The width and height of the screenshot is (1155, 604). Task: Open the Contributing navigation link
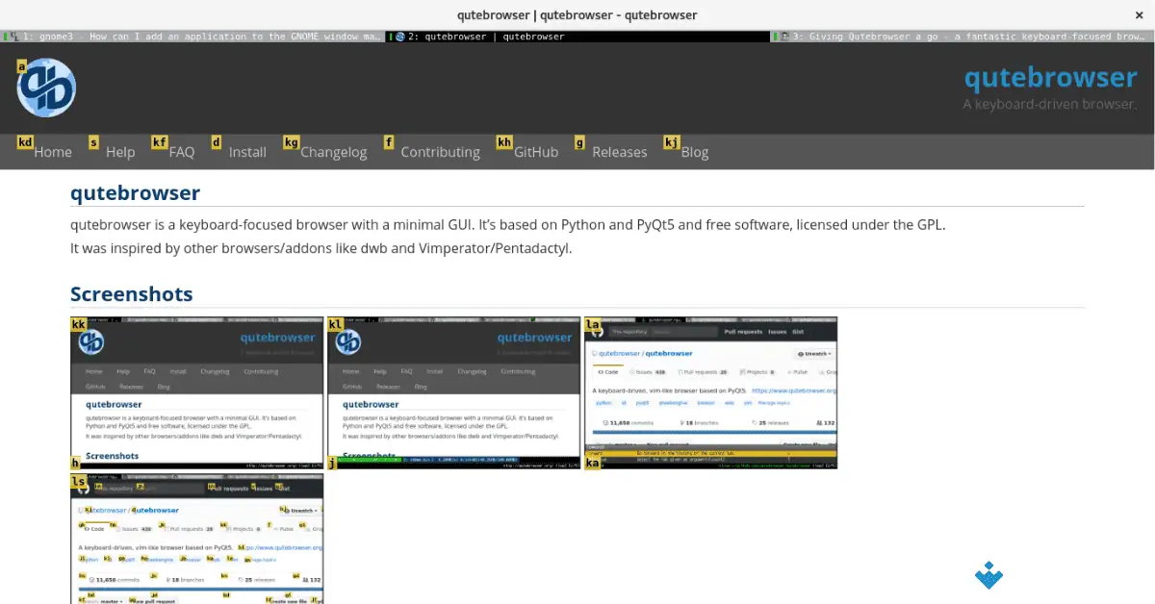click(440, 151)
